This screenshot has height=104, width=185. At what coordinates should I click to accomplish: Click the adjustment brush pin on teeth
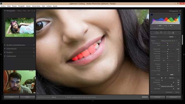96,43
